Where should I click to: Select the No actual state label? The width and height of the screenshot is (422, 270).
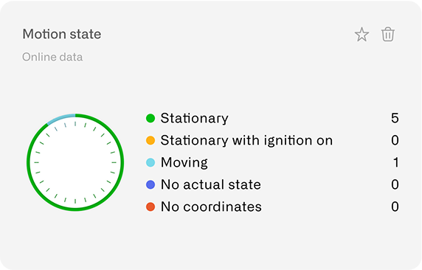(211, 184)
